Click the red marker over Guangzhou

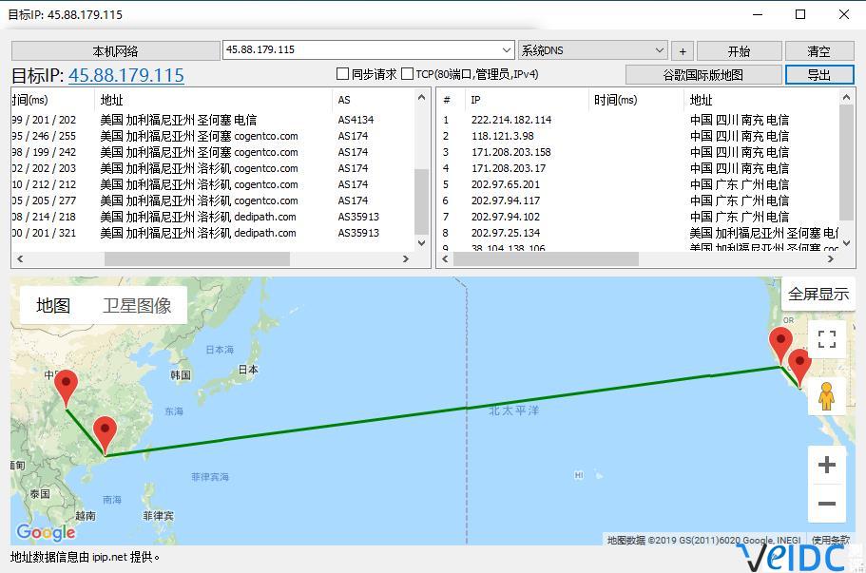click(105, 434)
